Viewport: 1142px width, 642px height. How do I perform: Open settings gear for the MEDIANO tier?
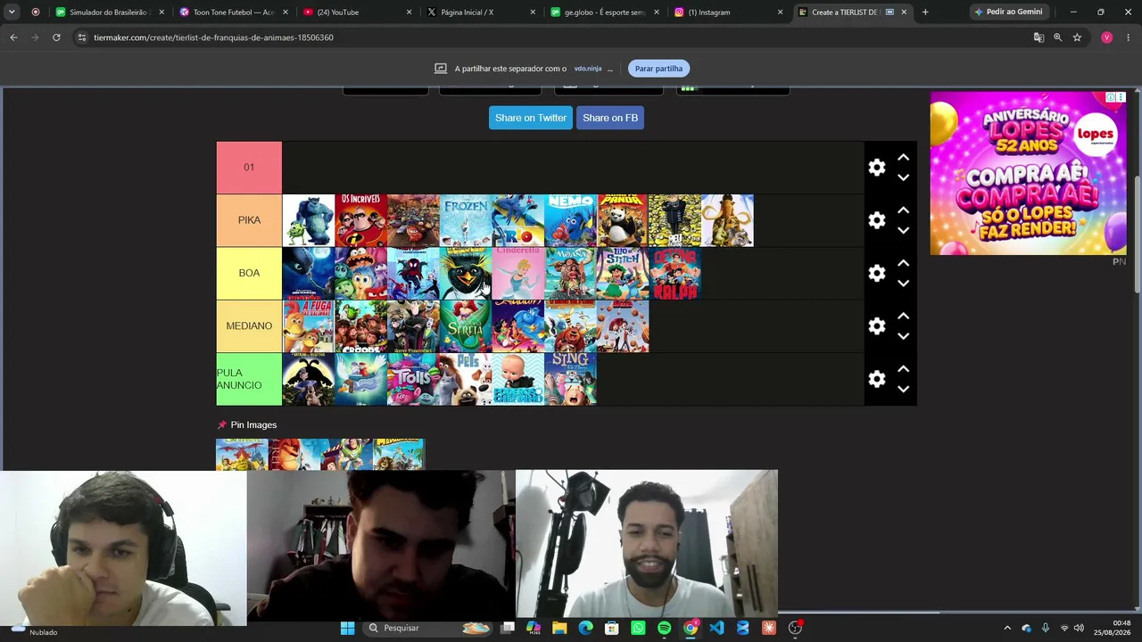[x=877, y=326]
